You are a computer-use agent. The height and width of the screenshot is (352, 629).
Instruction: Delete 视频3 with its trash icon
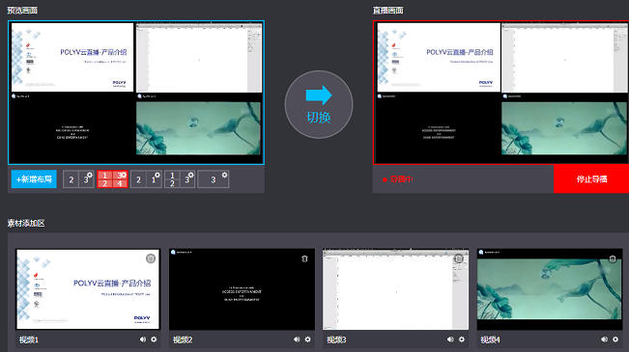[459, 258]
